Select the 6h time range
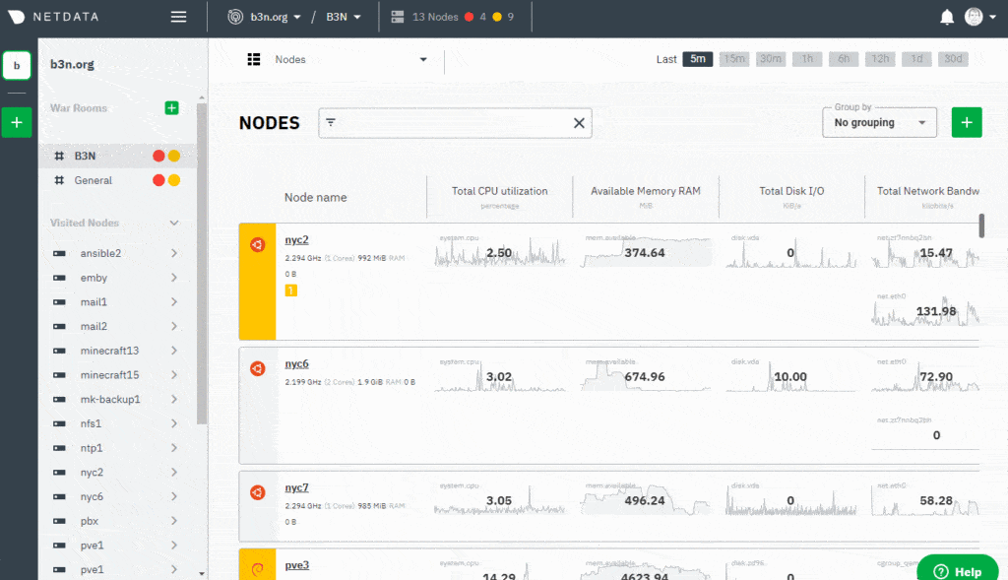Screen dimensions: 1008x580 pos(844,59)
